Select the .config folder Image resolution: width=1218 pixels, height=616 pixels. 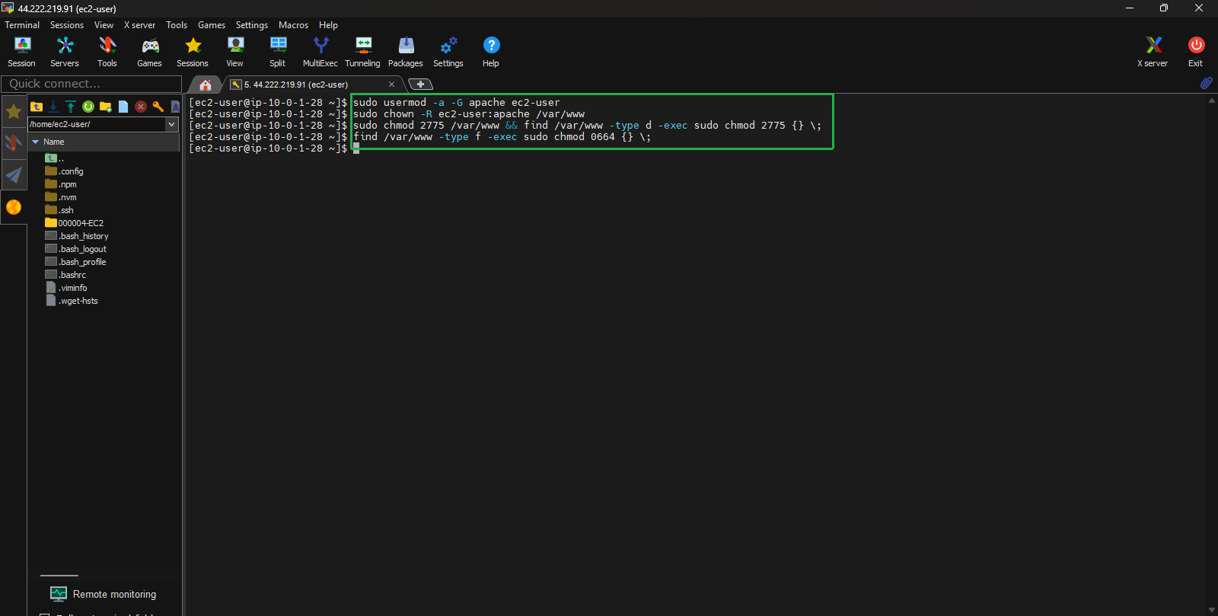click(x=65, y=171)
